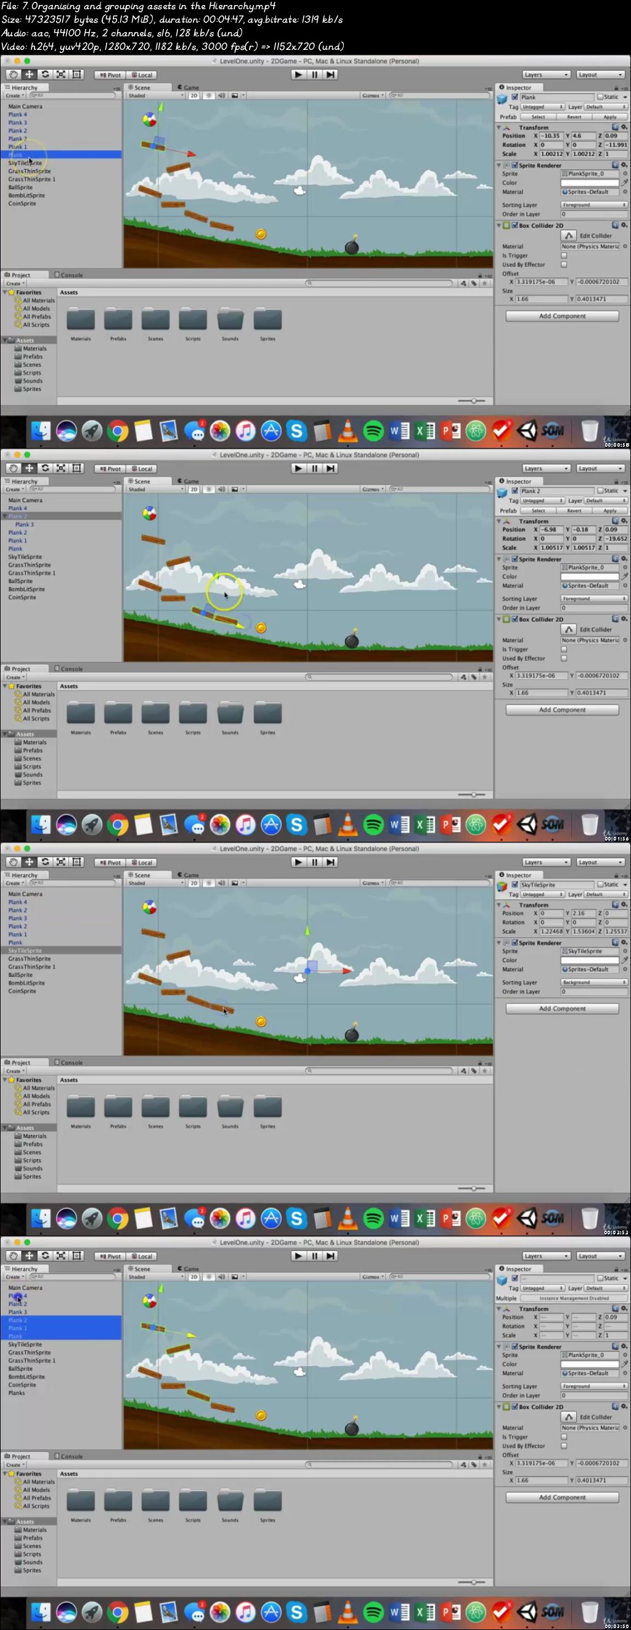Open the Layout dropdown in the 00:00:58 frame
Screen dimensions: 631x1630
(x=601, y=75)
